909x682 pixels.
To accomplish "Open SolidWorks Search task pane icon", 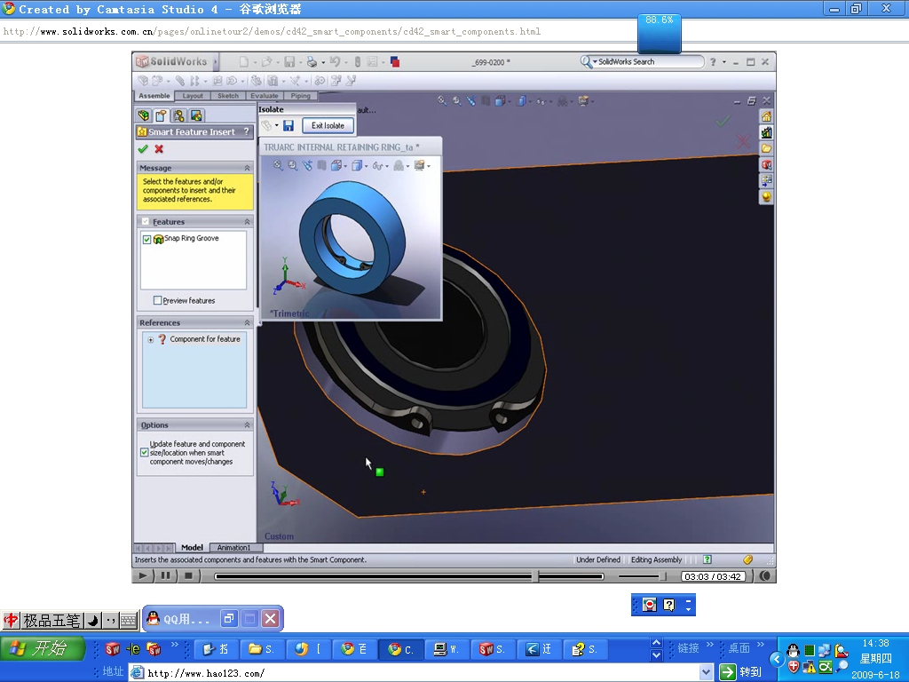I will [x=766, y=164].
